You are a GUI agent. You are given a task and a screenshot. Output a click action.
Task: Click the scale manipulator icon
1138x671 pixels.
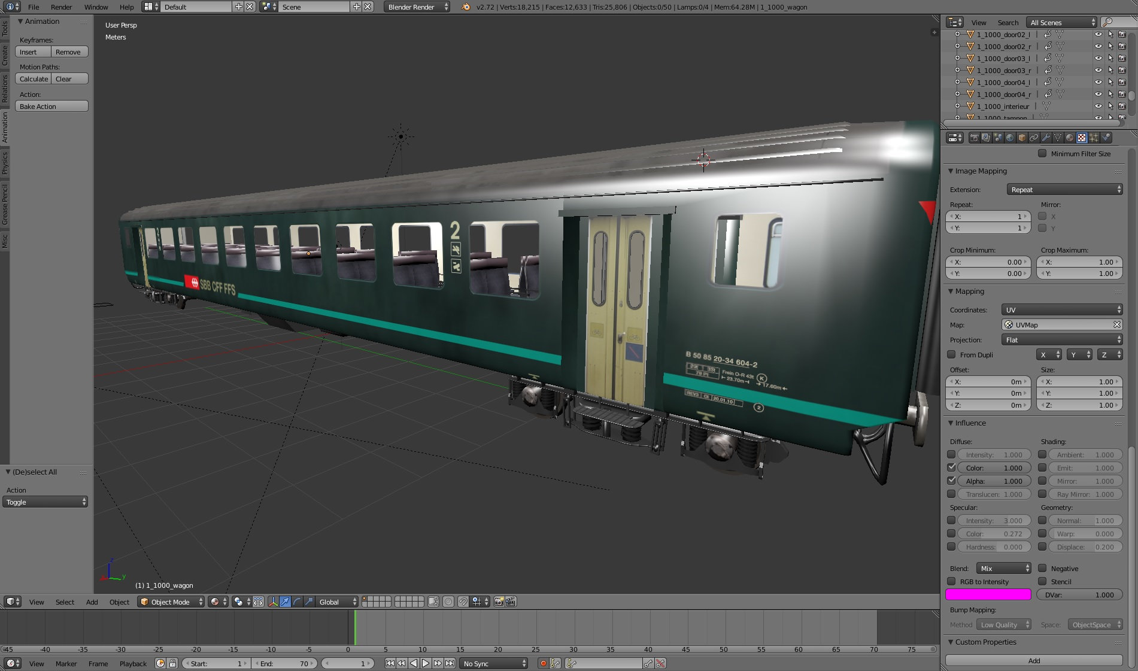point(309,602)
